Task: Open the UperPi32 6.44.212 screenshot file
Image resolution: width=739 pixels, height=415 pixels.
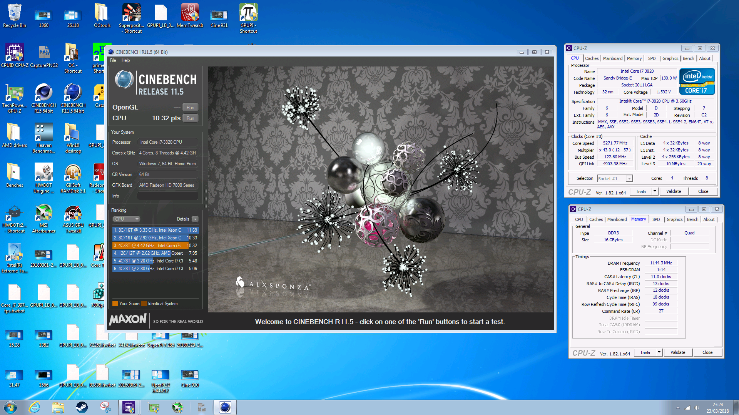Action: [x=161, y=381]
